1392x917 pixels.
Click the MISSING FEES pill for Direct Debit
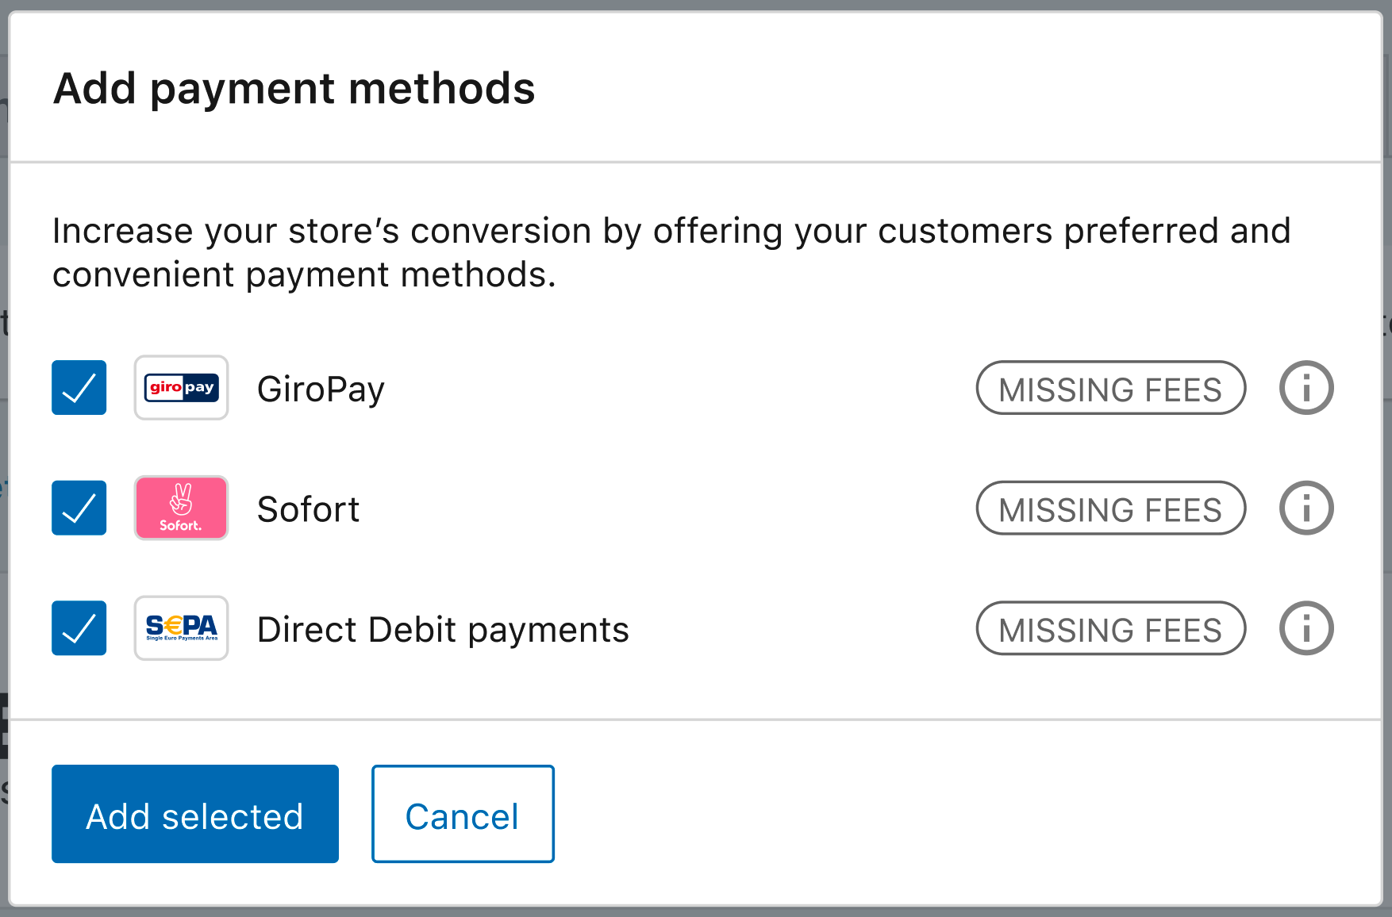pyautogui.click(x=1110, y=627)
